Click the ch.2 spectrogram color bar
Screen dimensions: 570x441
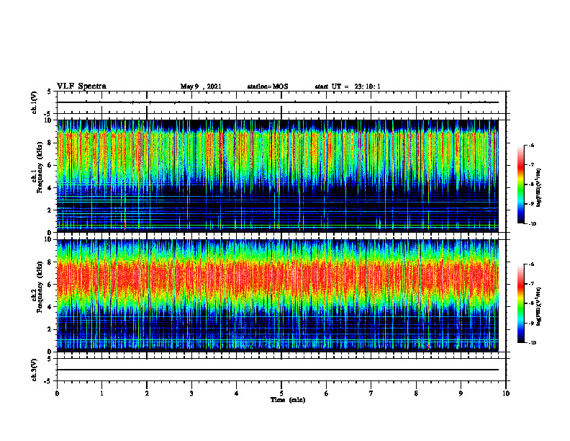521,303
